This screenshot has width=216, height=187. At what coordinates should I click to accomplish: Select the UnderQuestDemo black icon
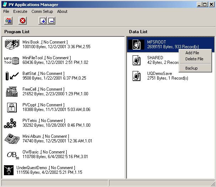(9, 170)
